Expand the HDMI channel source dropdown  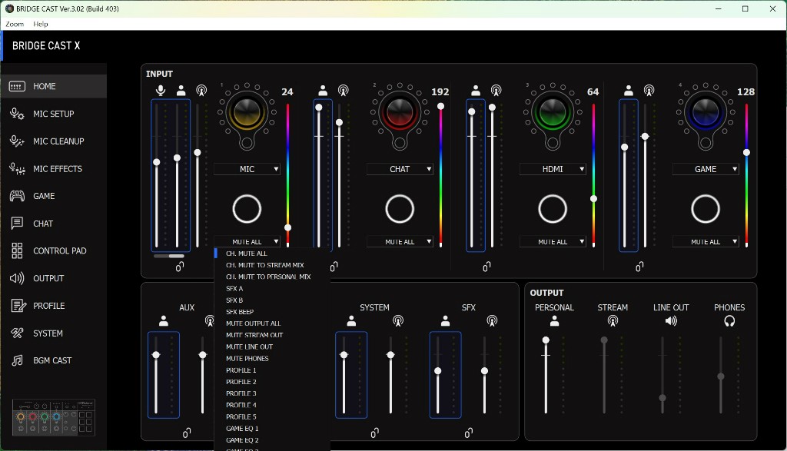tap(553, 169)
